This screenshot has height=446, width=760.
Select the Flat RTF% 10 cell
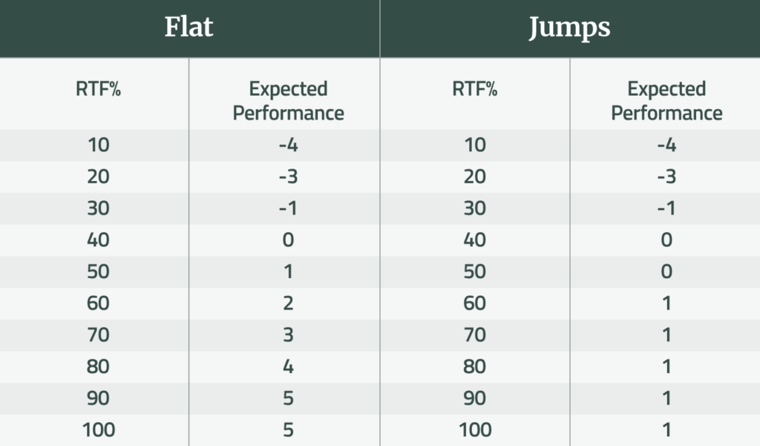pos(98,145)
